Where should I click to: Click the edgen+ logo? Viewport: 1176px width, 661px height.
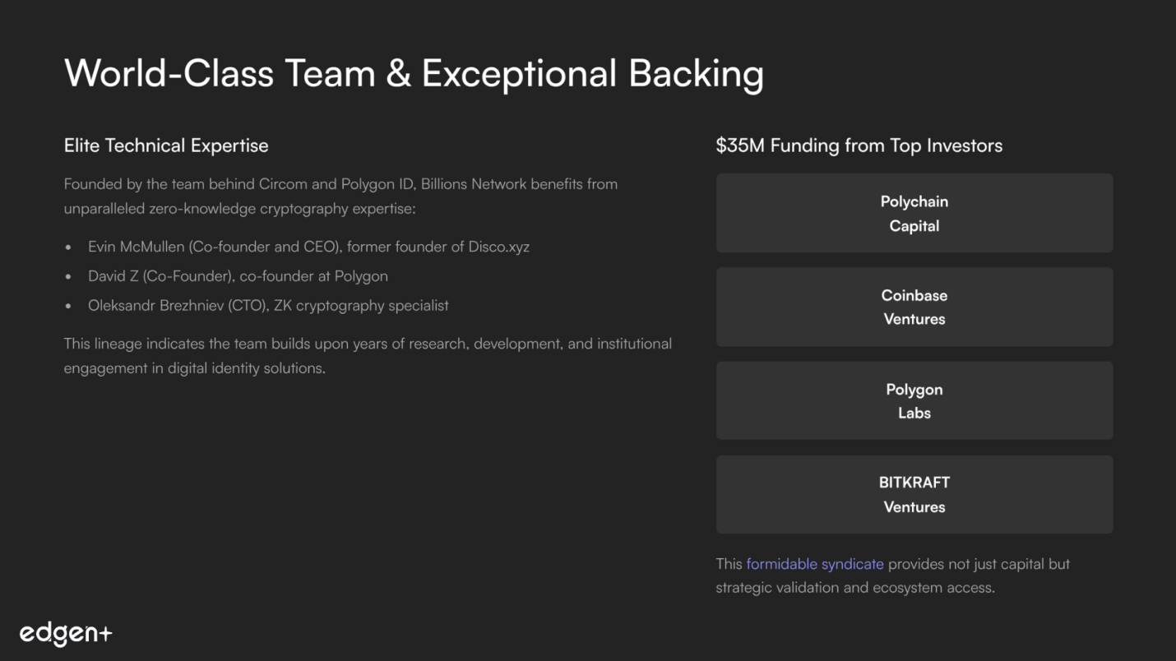click(66, 633)
